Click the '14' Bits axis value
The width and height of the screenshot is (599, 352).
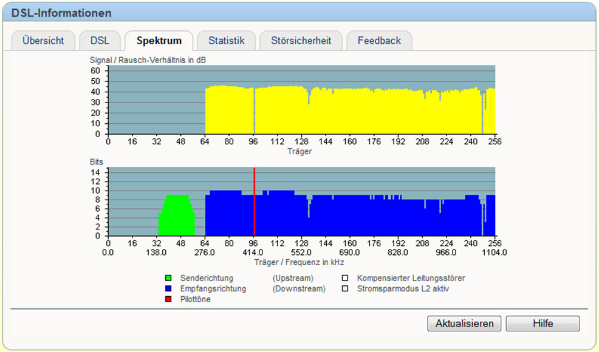click(95, 172)
